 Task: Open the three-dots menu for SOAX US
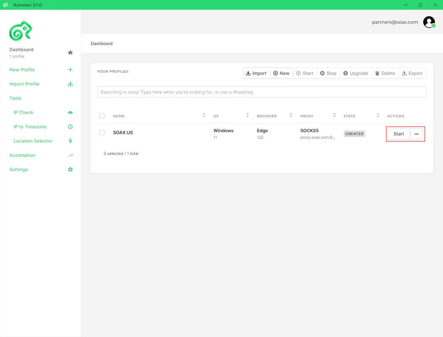coord(416,134)
